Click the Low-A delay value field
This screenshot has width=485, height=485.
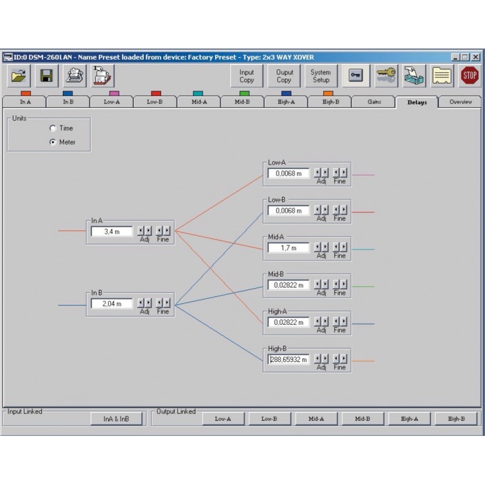(289, 173)
